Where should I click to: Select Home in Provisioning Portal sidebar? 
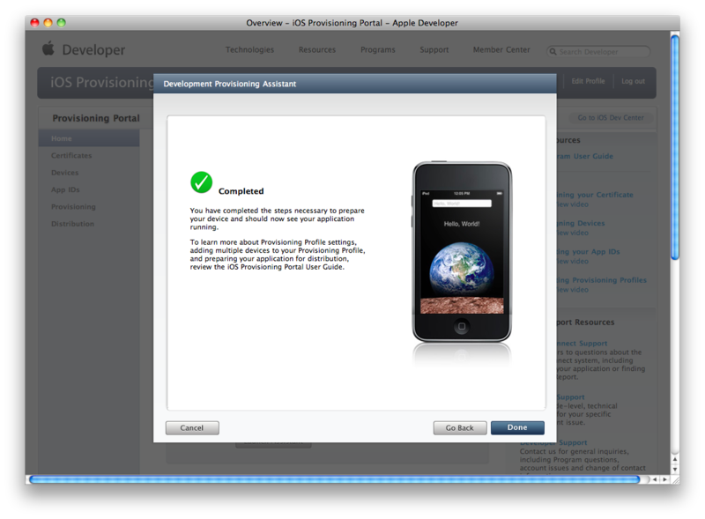point(89,138)
